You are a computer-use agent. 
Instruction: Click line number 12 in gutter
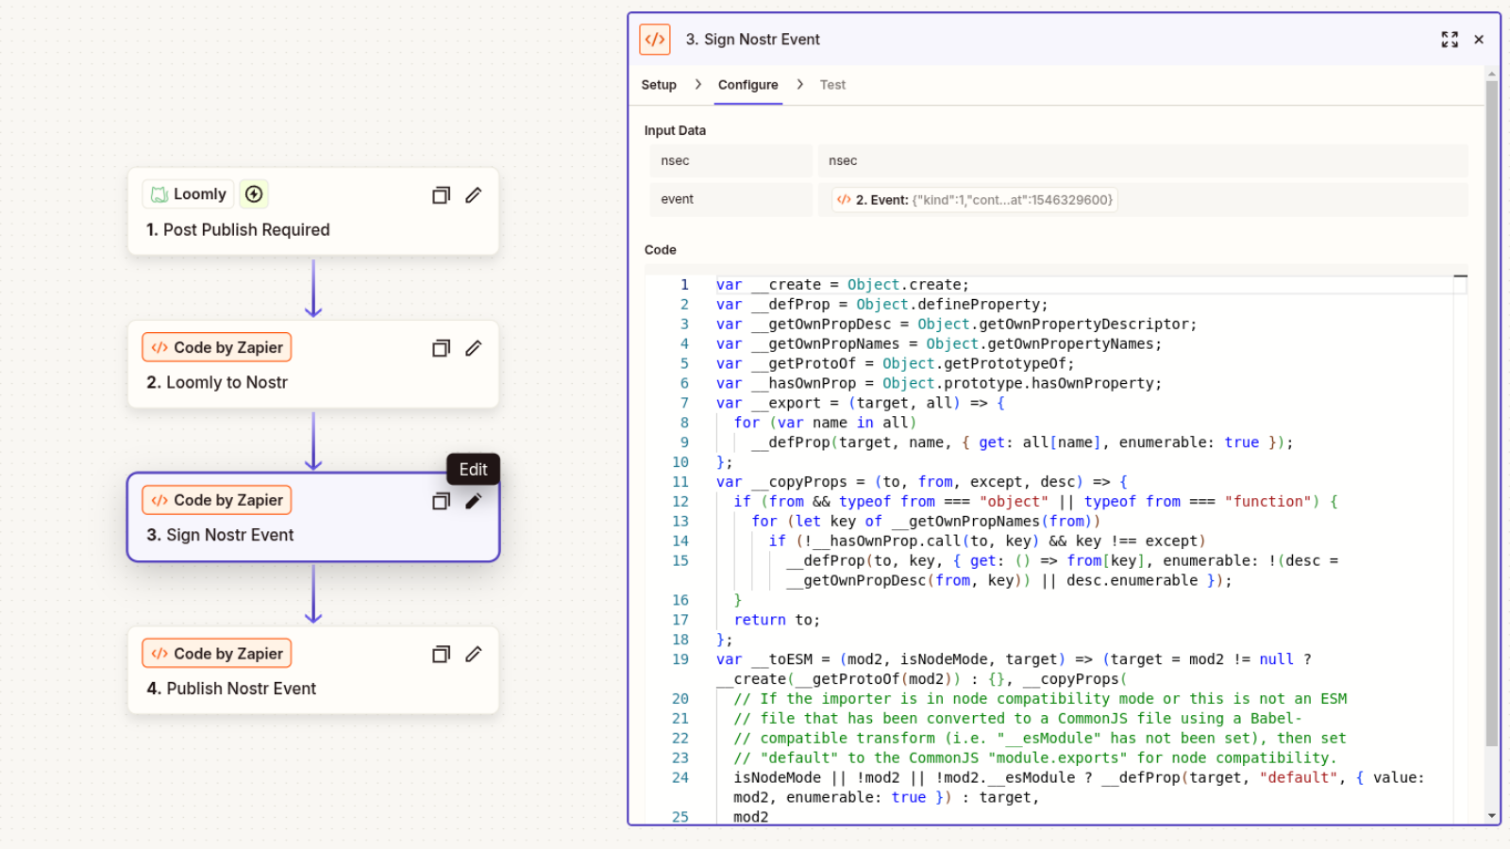(680, 502)
